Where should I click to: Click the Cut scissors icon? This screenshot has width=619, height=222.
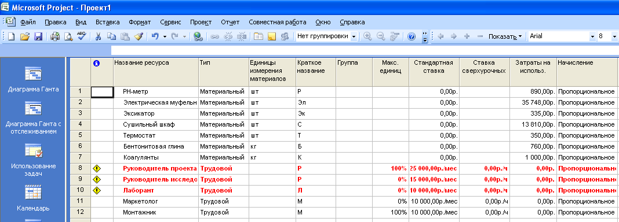99,36
